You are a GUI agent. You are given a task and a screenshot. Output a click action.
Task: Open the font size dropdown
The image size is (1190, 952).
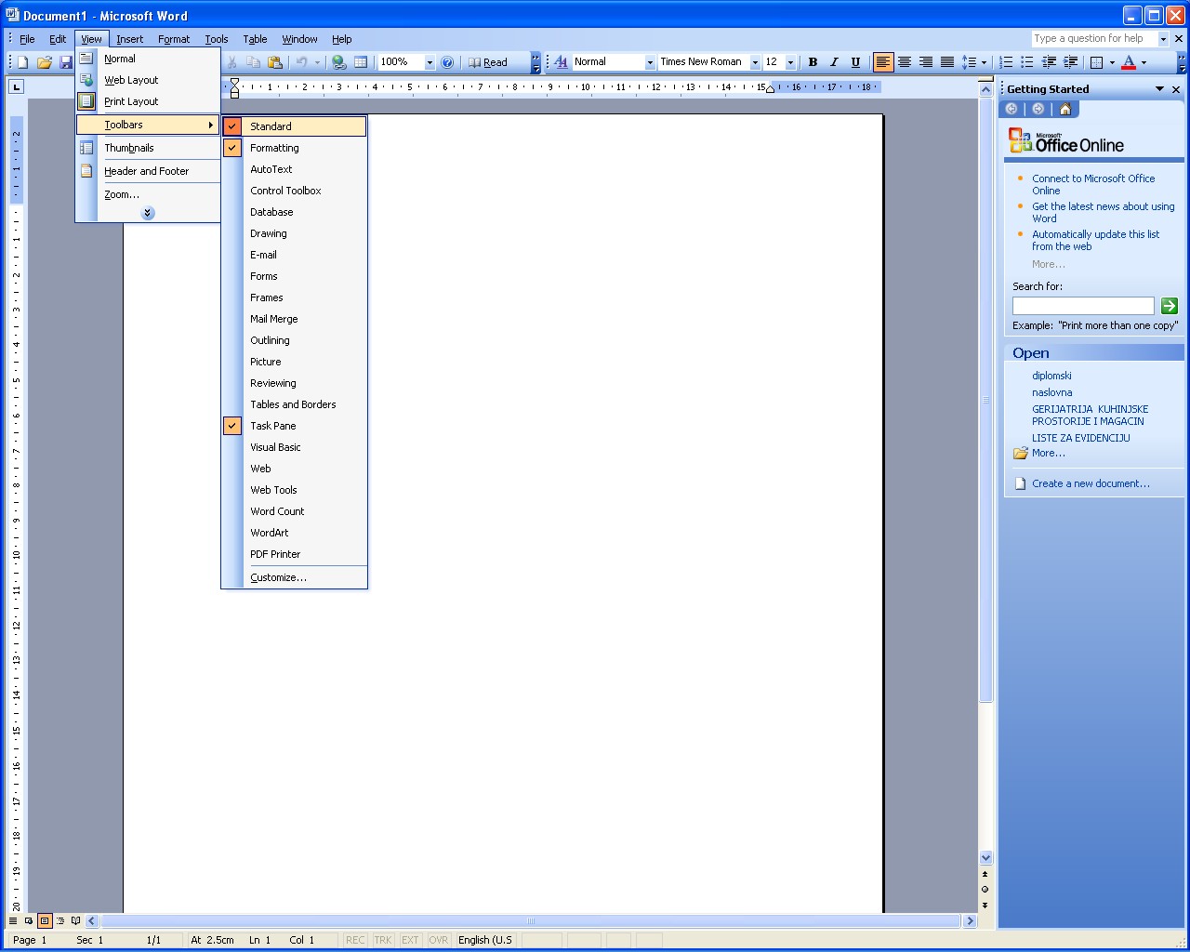pyautogui.click(x=790, y=62)
